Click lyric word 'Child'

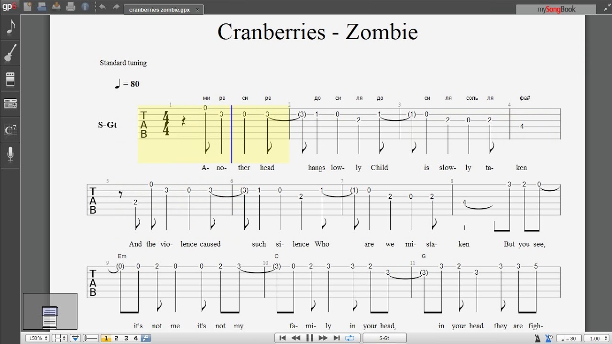click(379, 168)
